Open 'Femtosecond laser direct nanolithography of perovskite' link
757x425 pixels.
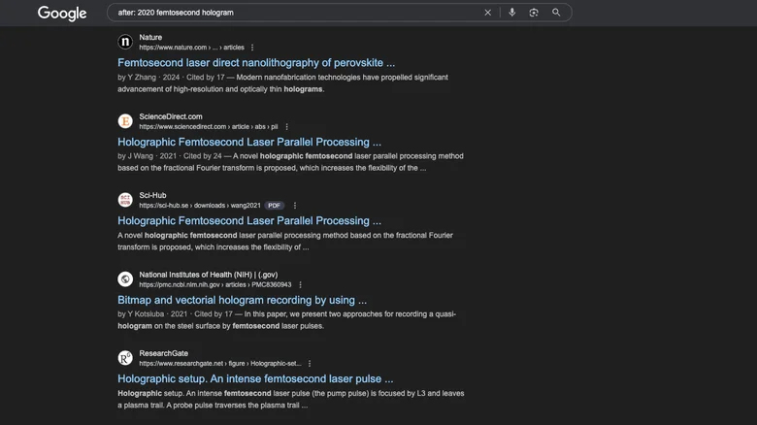(x=256, y=63)
